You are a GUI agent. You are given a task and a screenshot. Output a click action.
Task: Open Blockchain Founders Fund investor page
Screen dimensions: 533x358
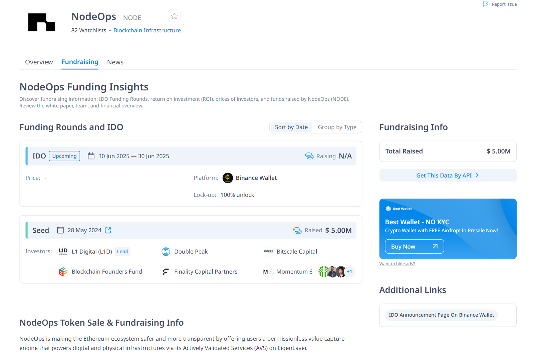point(107,272)
